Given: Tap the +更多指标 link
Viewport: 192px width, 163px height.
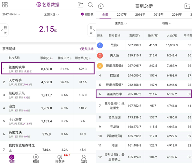Looking at the screenshot, I should [87, 49].
